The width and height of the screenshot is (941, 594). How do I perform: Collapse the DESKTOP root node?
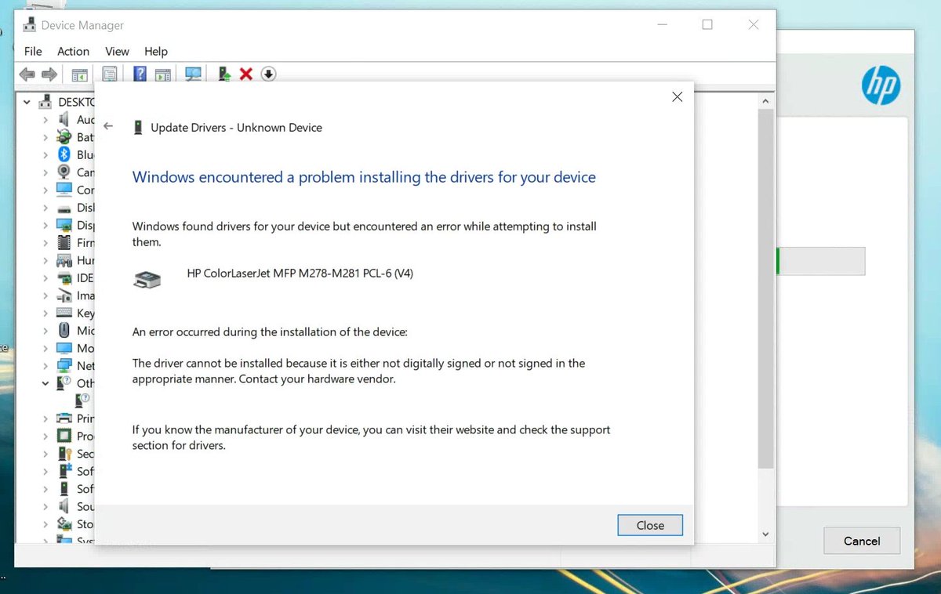click(27, 102)
